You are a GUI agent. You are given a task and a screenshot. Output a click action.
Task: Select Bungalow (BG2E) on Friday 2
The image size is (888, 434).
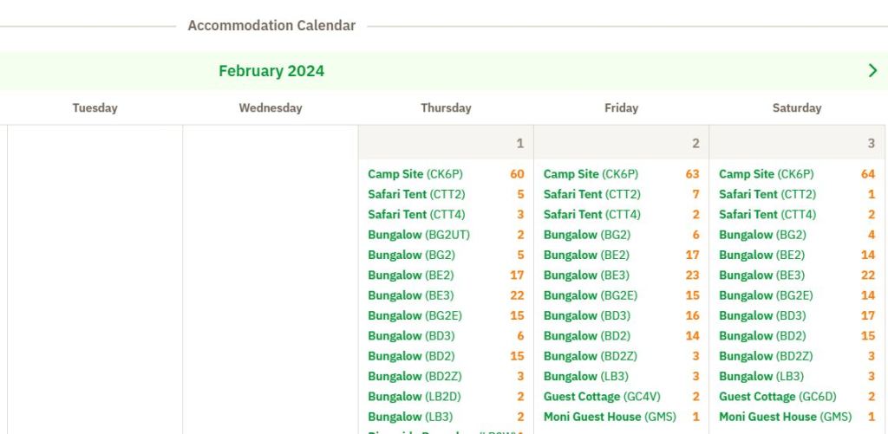click(590, 295)
